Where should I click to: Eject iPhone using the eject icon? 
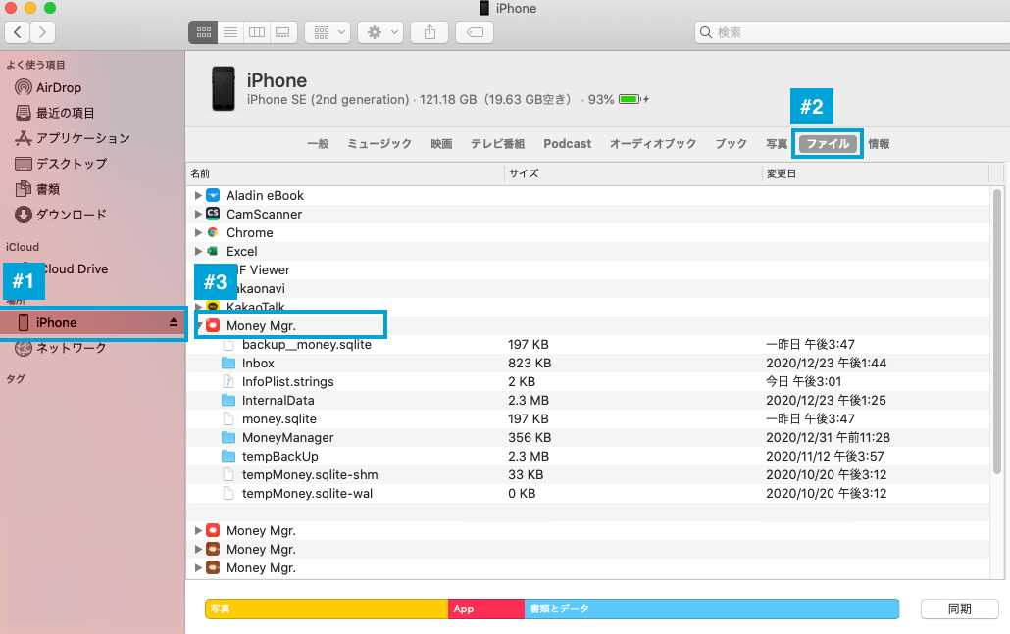(174, 322)
